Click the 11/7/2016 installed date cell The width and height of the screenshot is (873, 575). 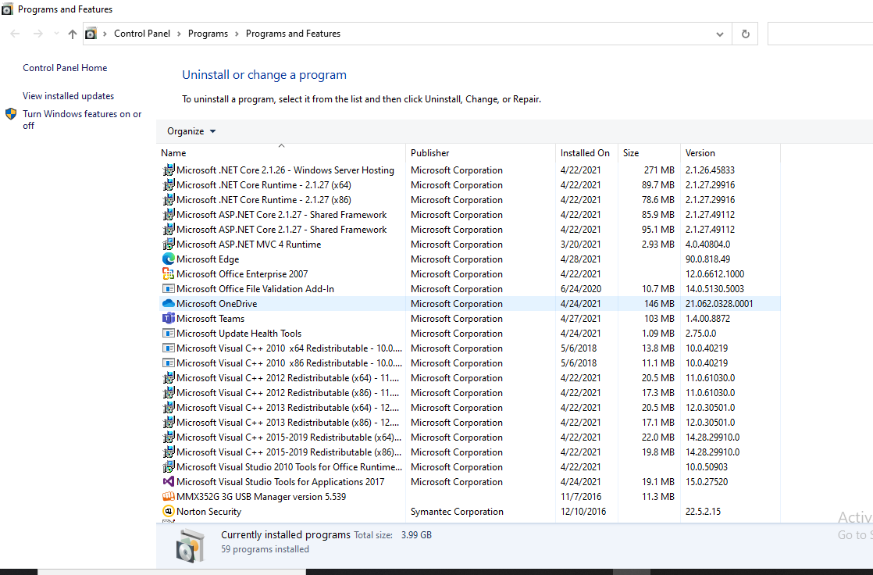(581, 496)
